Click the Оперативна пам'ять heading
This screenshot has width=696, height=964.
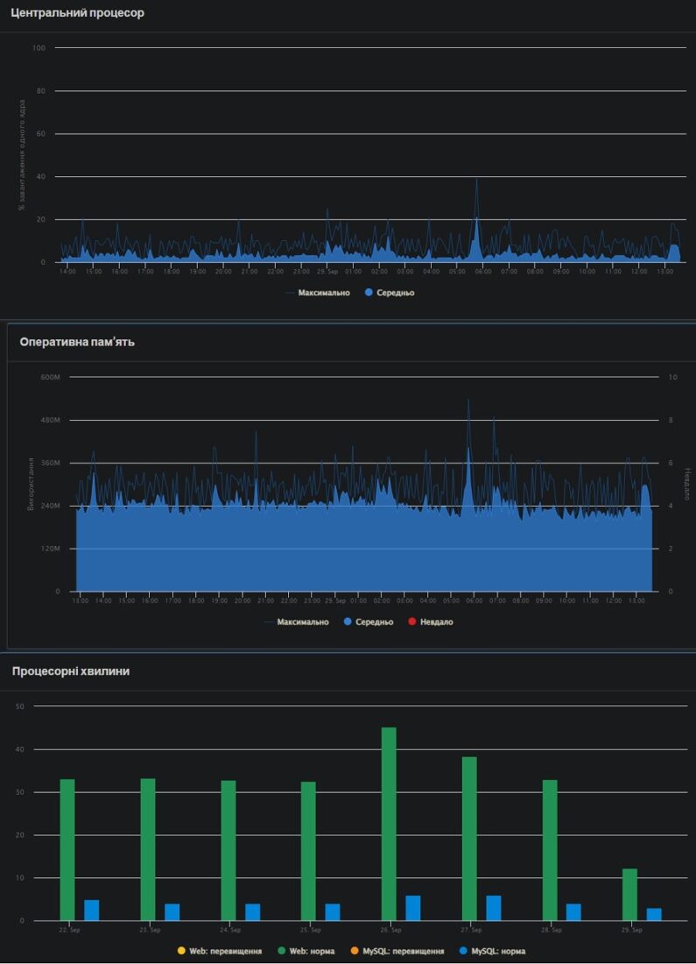click(77, 342)
